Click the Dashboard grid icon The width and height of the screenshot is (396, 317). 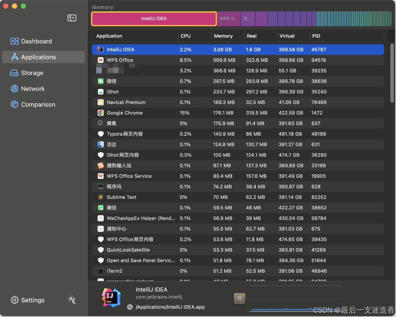[x=14, y=41]
